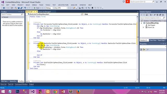167x94 pixels.
Task: Select My Project in Solution Explorer
Action: (x=151, y=25)
